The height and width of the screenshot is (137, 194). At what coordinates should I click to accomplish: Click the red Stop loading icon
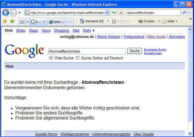click(x=121, y=13)
